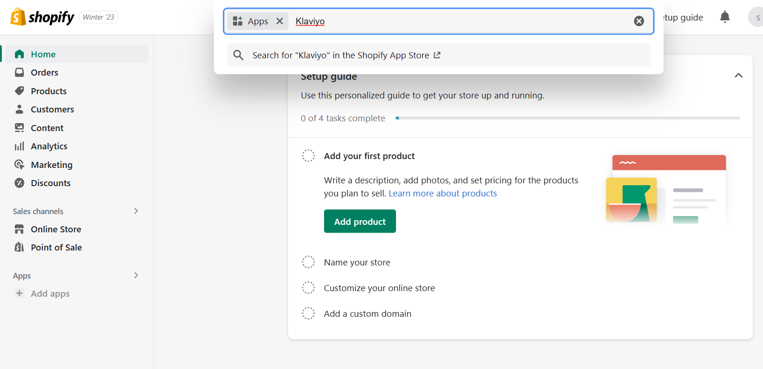This screenshot has height=369, width=763.
Task: Click Add apps in the sidebar
Action: point(50,293)
